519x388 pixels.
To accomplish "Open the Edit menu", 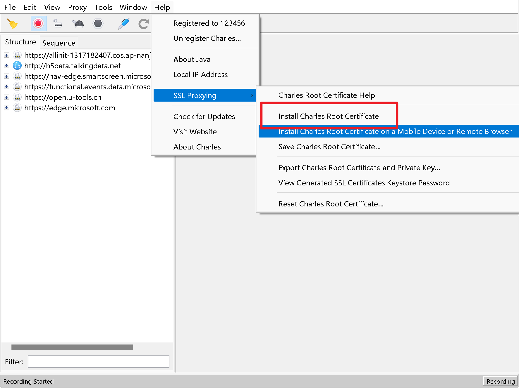I will click(x=30, y=7).
